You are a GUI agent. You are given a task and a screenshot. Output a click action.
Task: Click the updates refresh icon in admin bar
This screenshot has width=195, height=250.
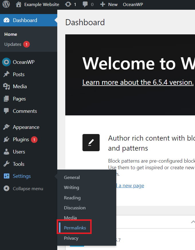[68, 4]
